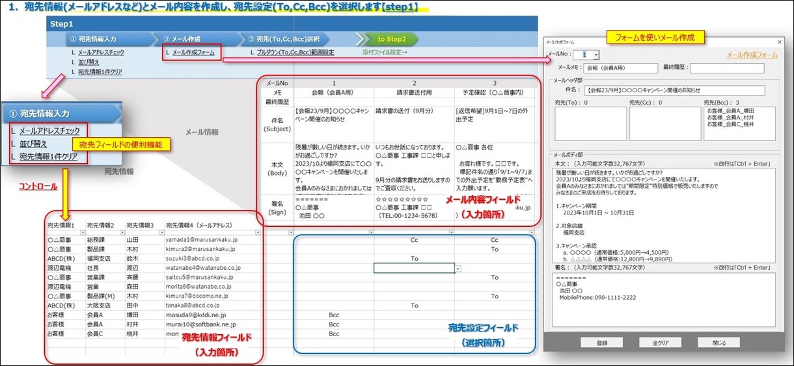Click the To cell in the tanaka8 row

414,306
